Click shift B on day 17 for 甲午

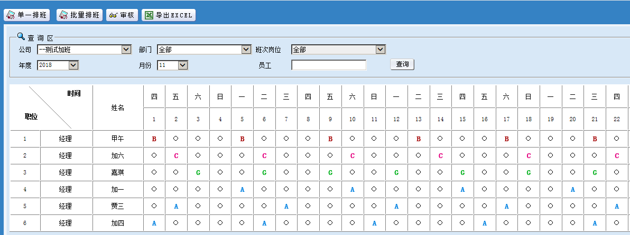point(506,139)
